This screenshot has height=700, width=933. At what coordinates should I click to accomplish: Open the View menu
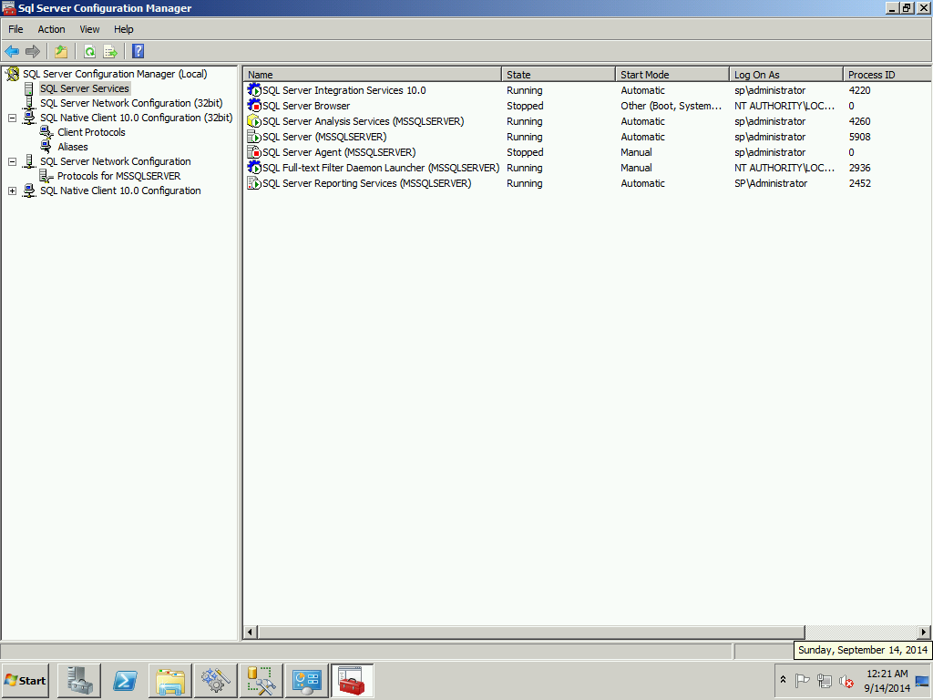point(88,28)
